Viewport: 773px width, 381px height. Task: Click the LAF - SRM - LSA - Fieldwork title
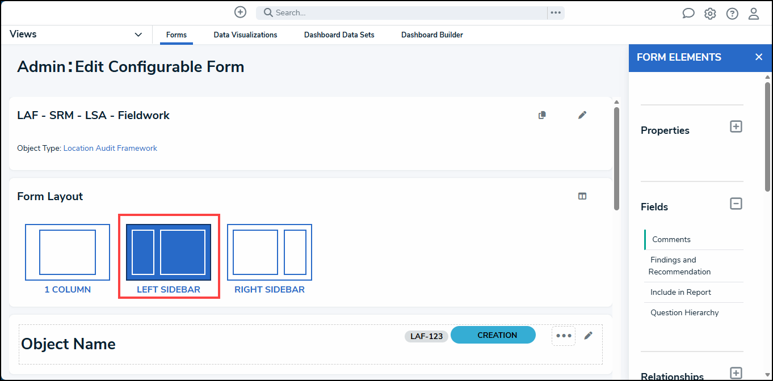tap(94, 115)
